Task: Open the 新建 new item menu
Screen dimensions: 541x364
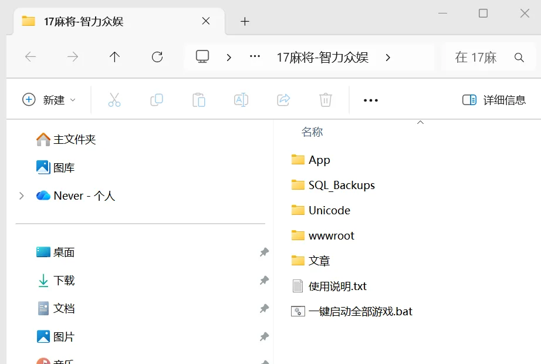Action: coord(49,100)
